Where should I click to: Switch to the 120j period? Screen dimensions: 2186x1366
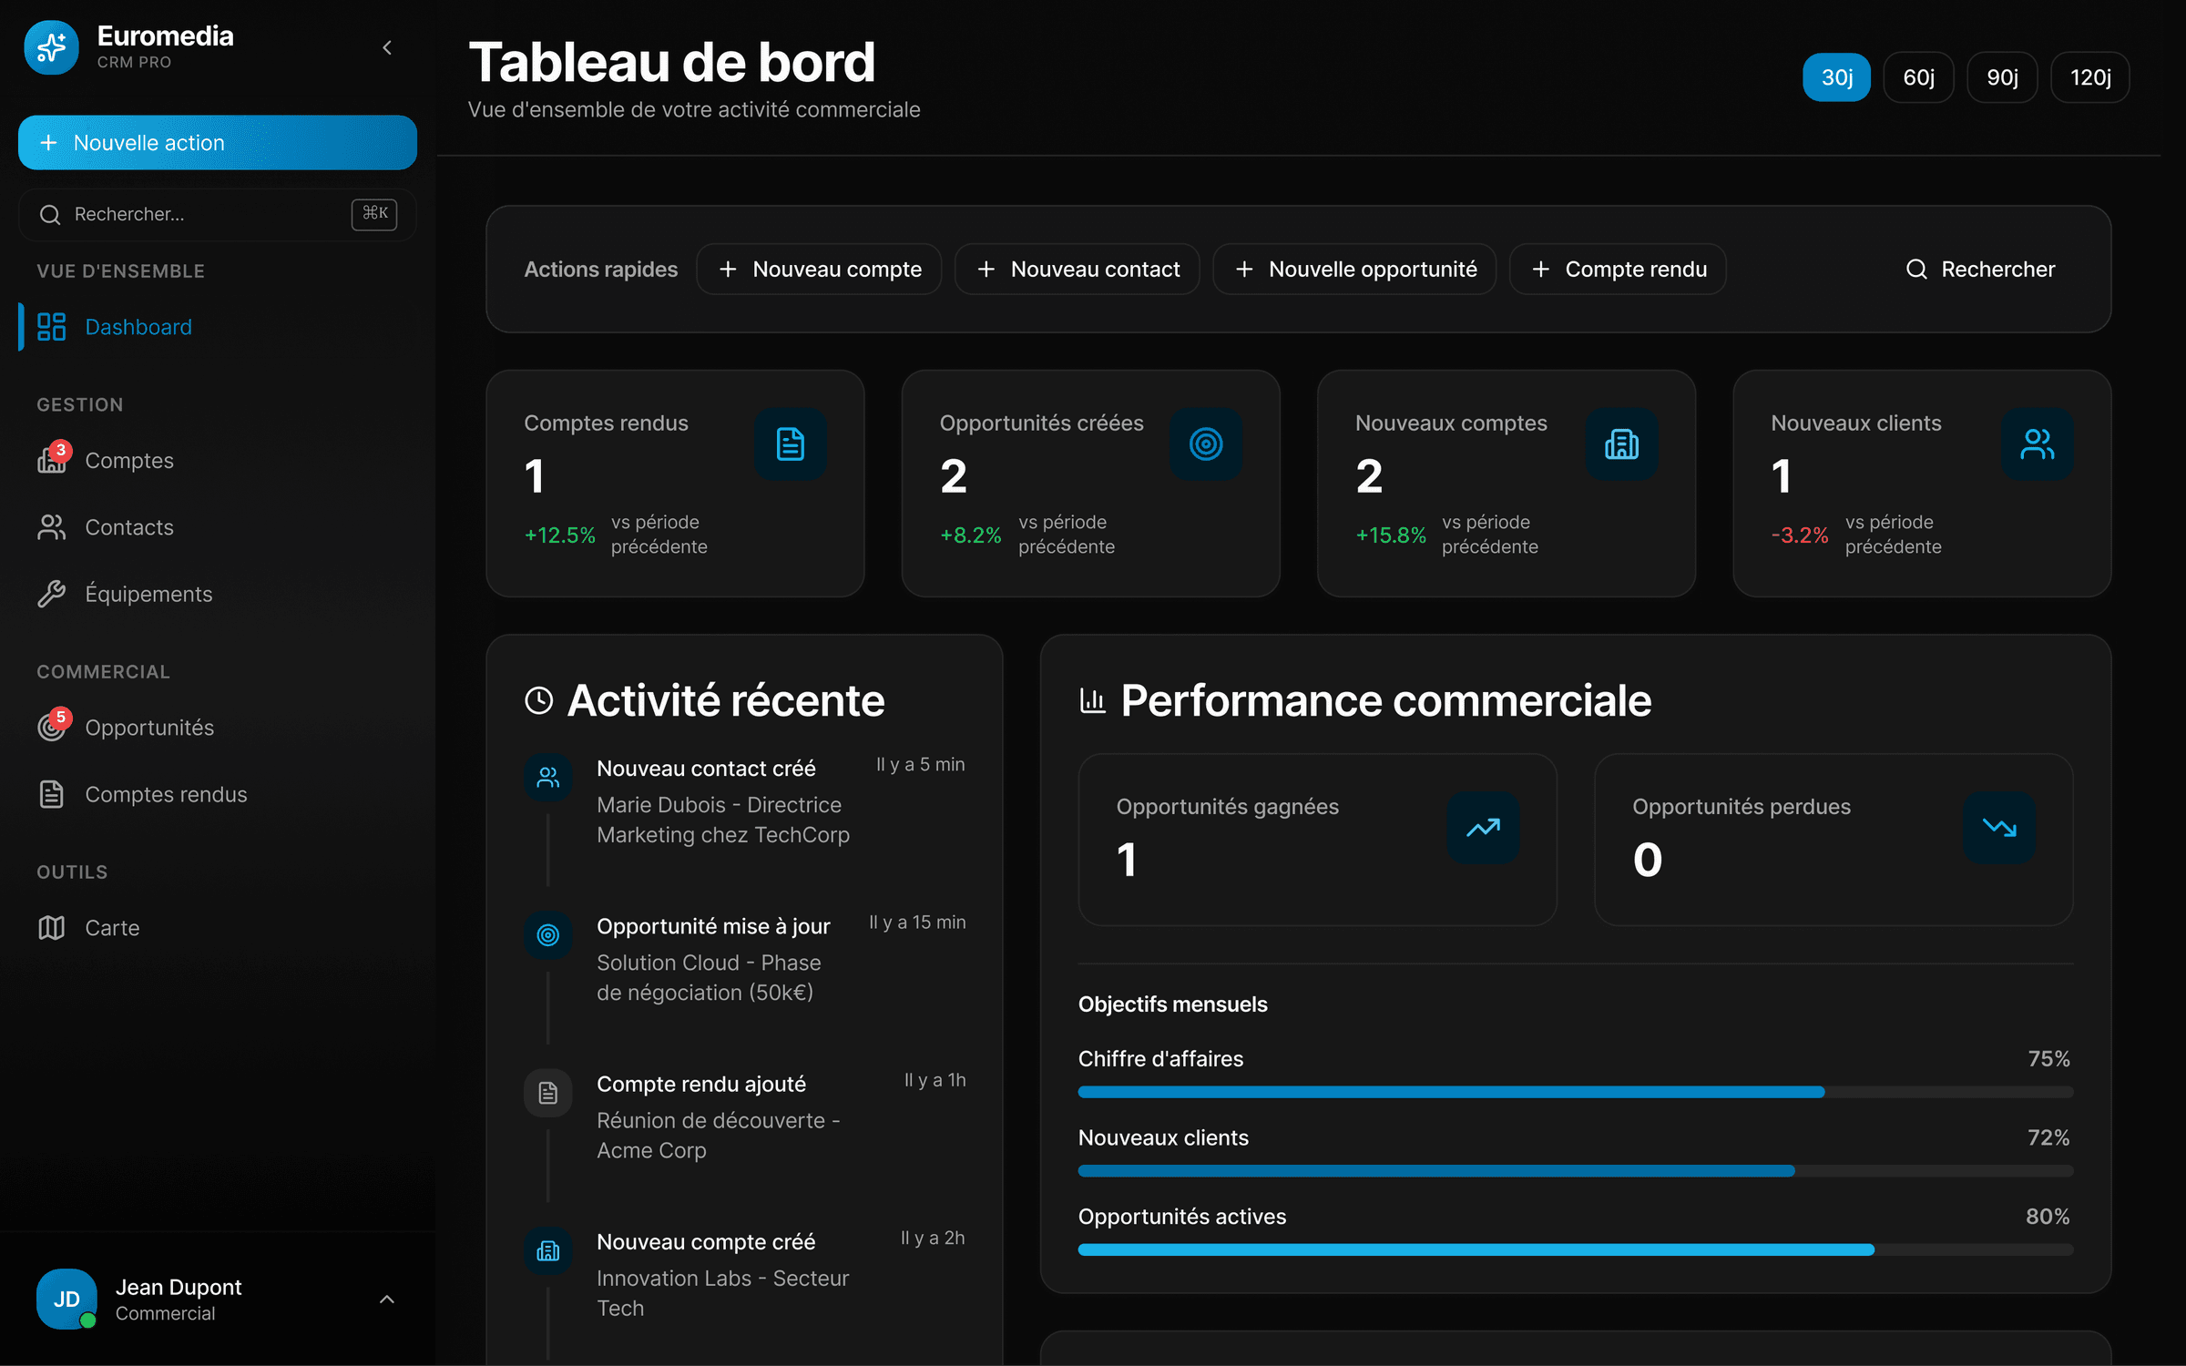tap(2090, 77)
